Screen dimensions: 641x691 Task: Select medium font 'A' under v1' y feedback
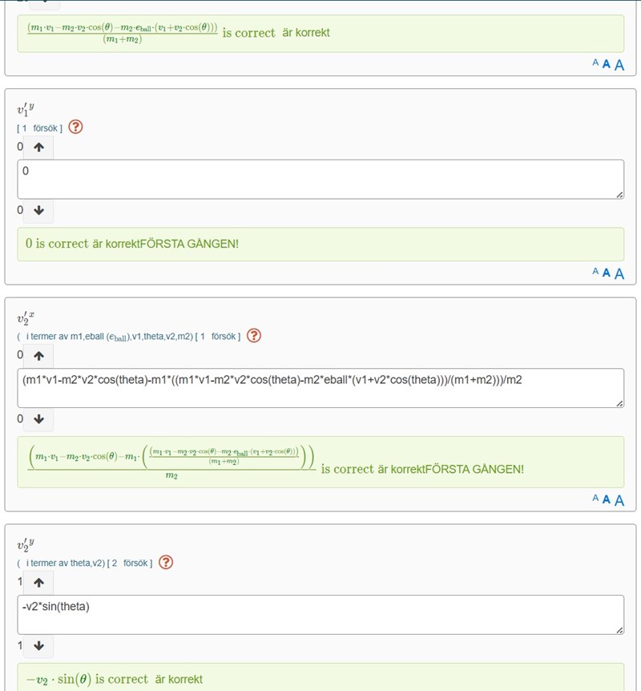607,273
